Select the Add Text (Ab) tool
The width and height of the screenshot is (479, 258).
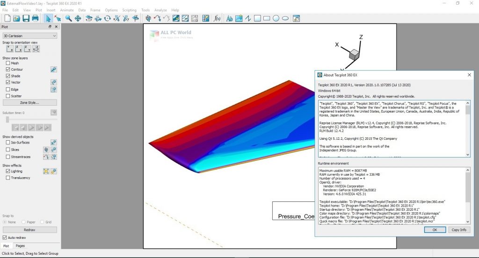pos(229,18)
